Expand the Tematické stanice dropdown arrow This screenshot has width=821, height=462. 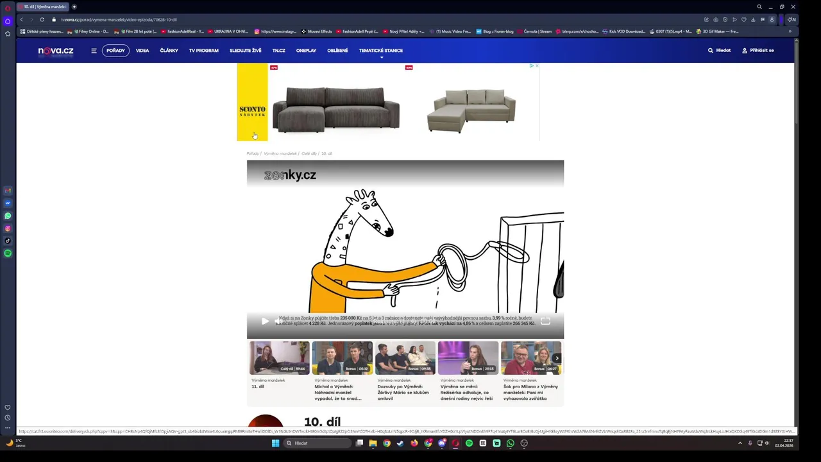[381, 57]
